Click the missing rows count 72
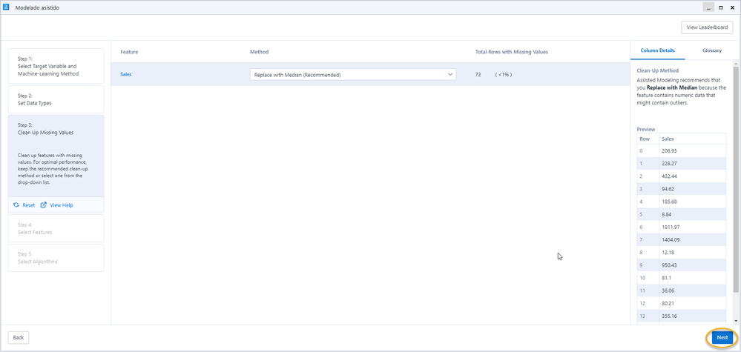741x352 pixels. [x=478, y=75]
